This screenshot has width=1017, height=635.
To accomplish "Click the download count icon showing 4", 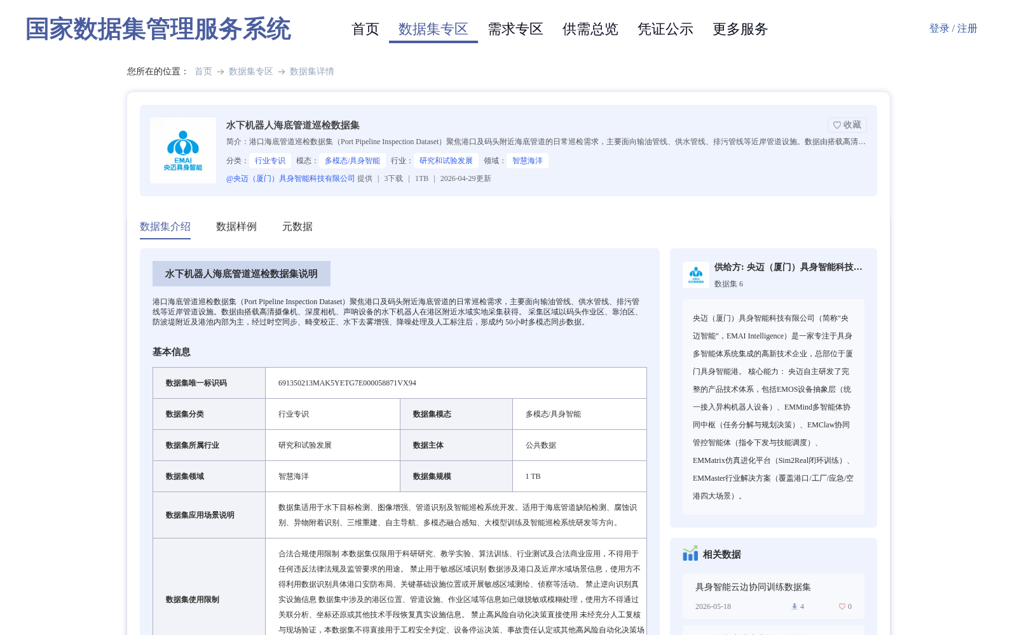I will tap(794, 606).
